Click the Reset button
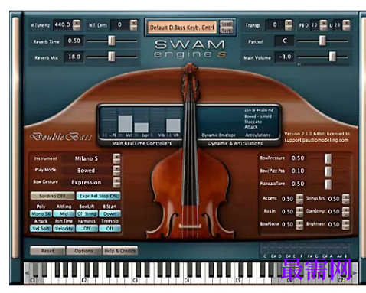 click(x=47, y=251)
